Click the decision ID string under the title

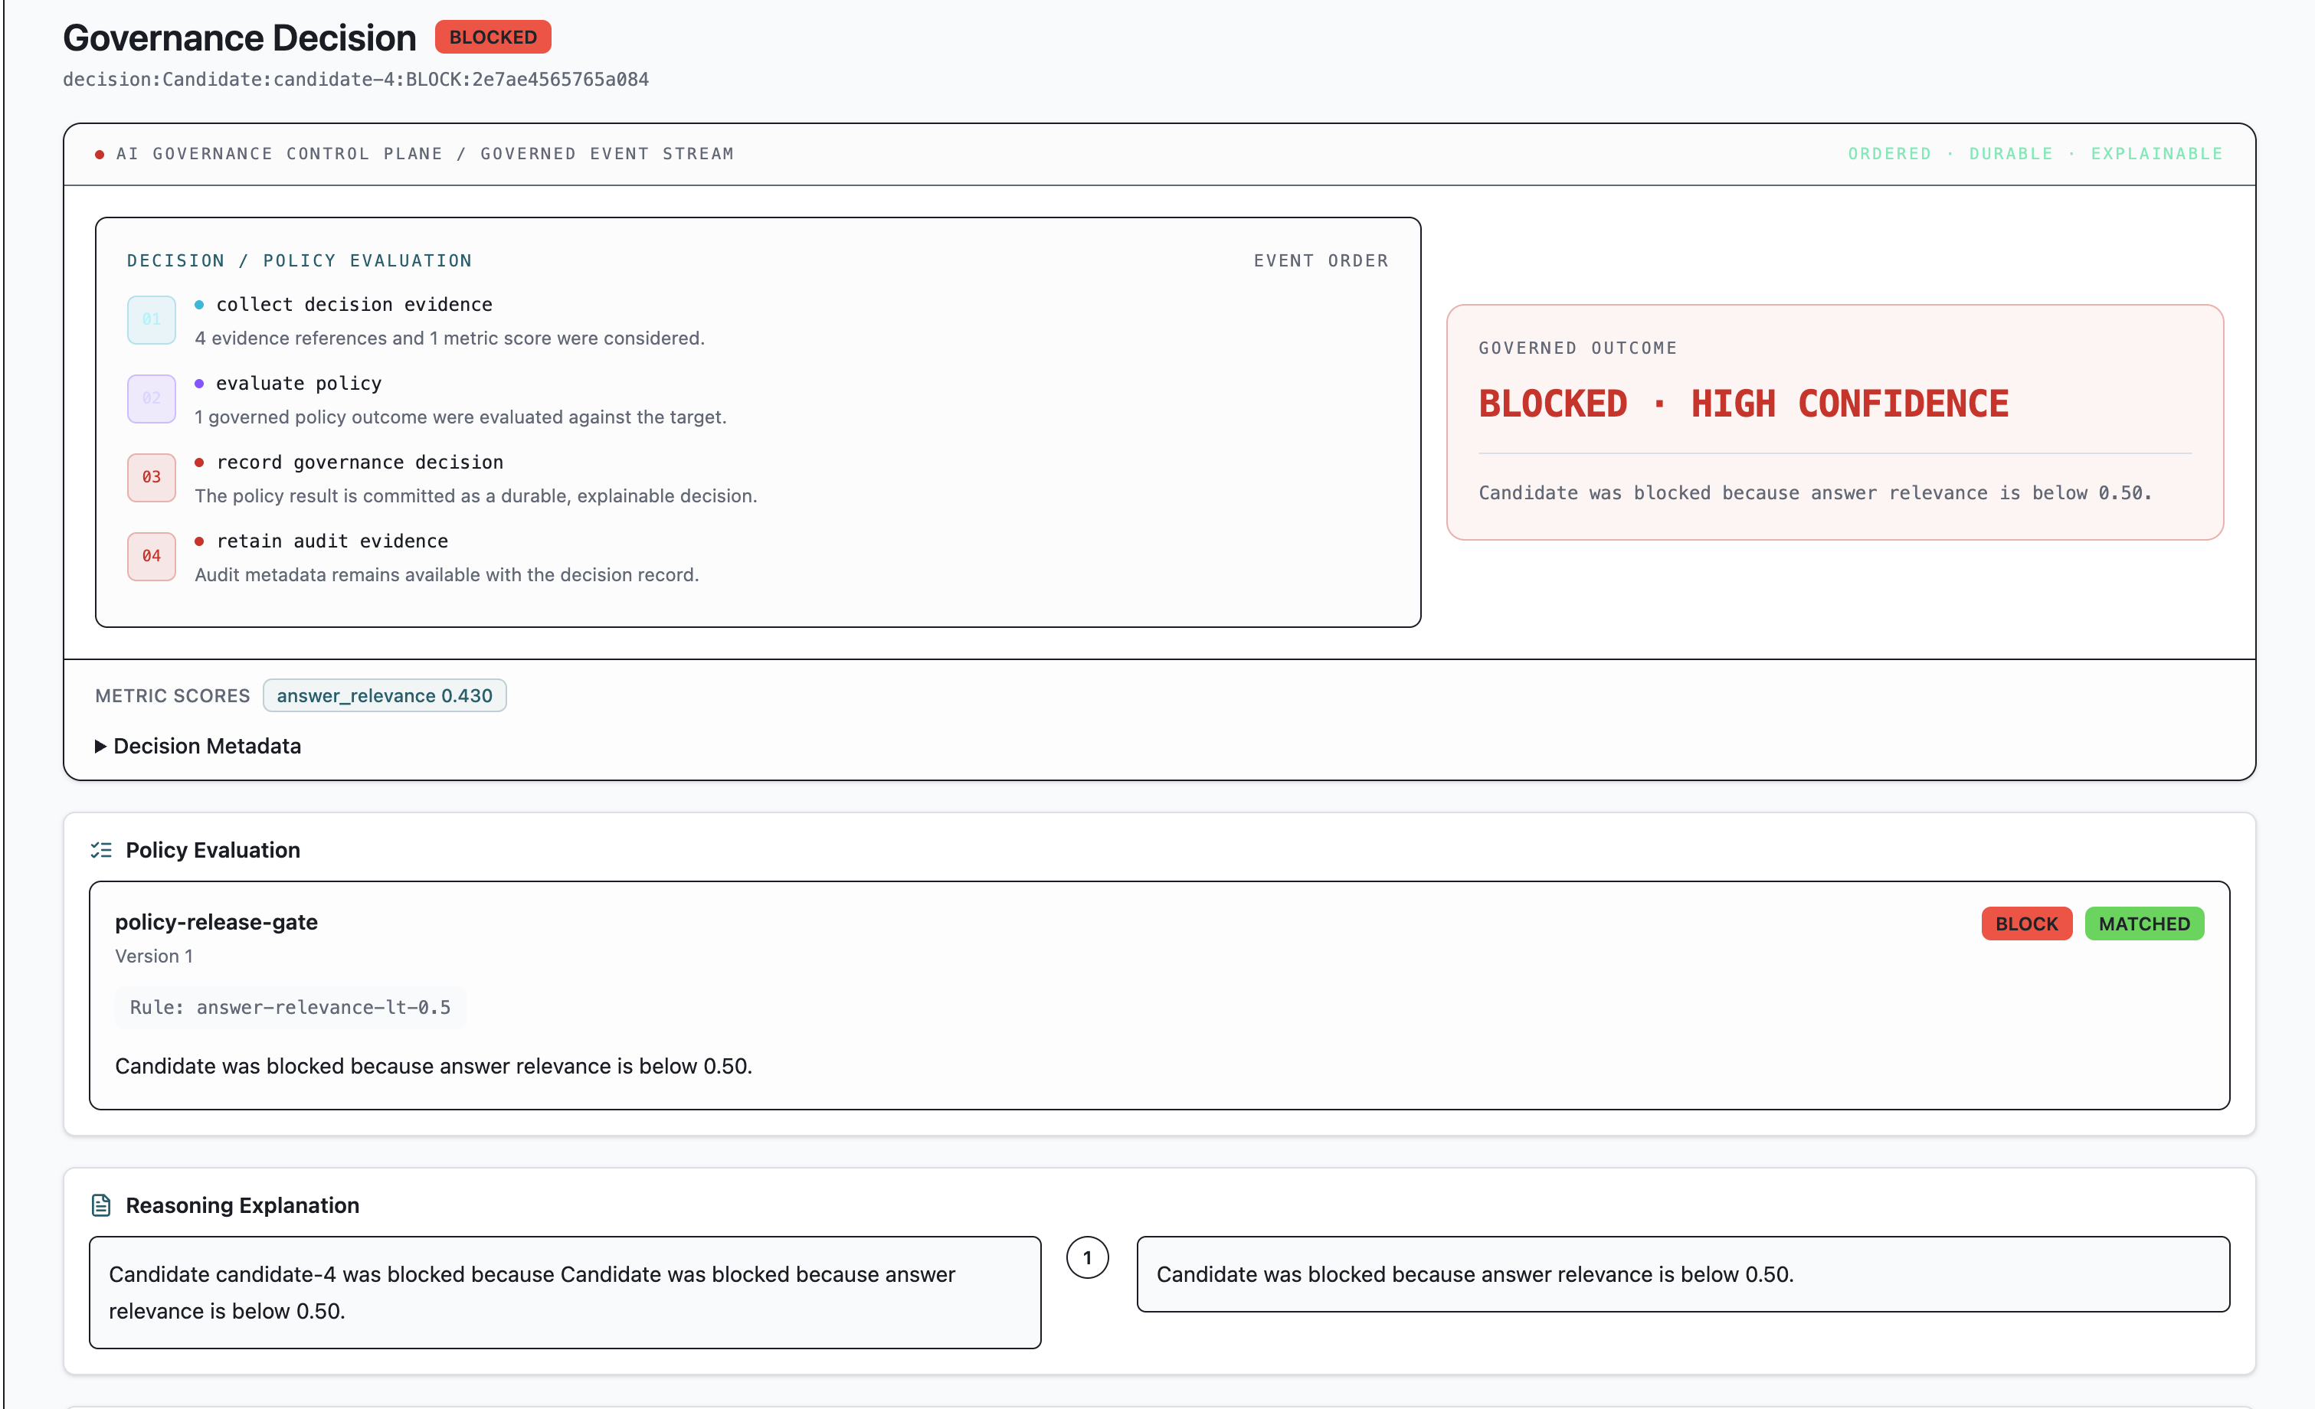point(356,79)
